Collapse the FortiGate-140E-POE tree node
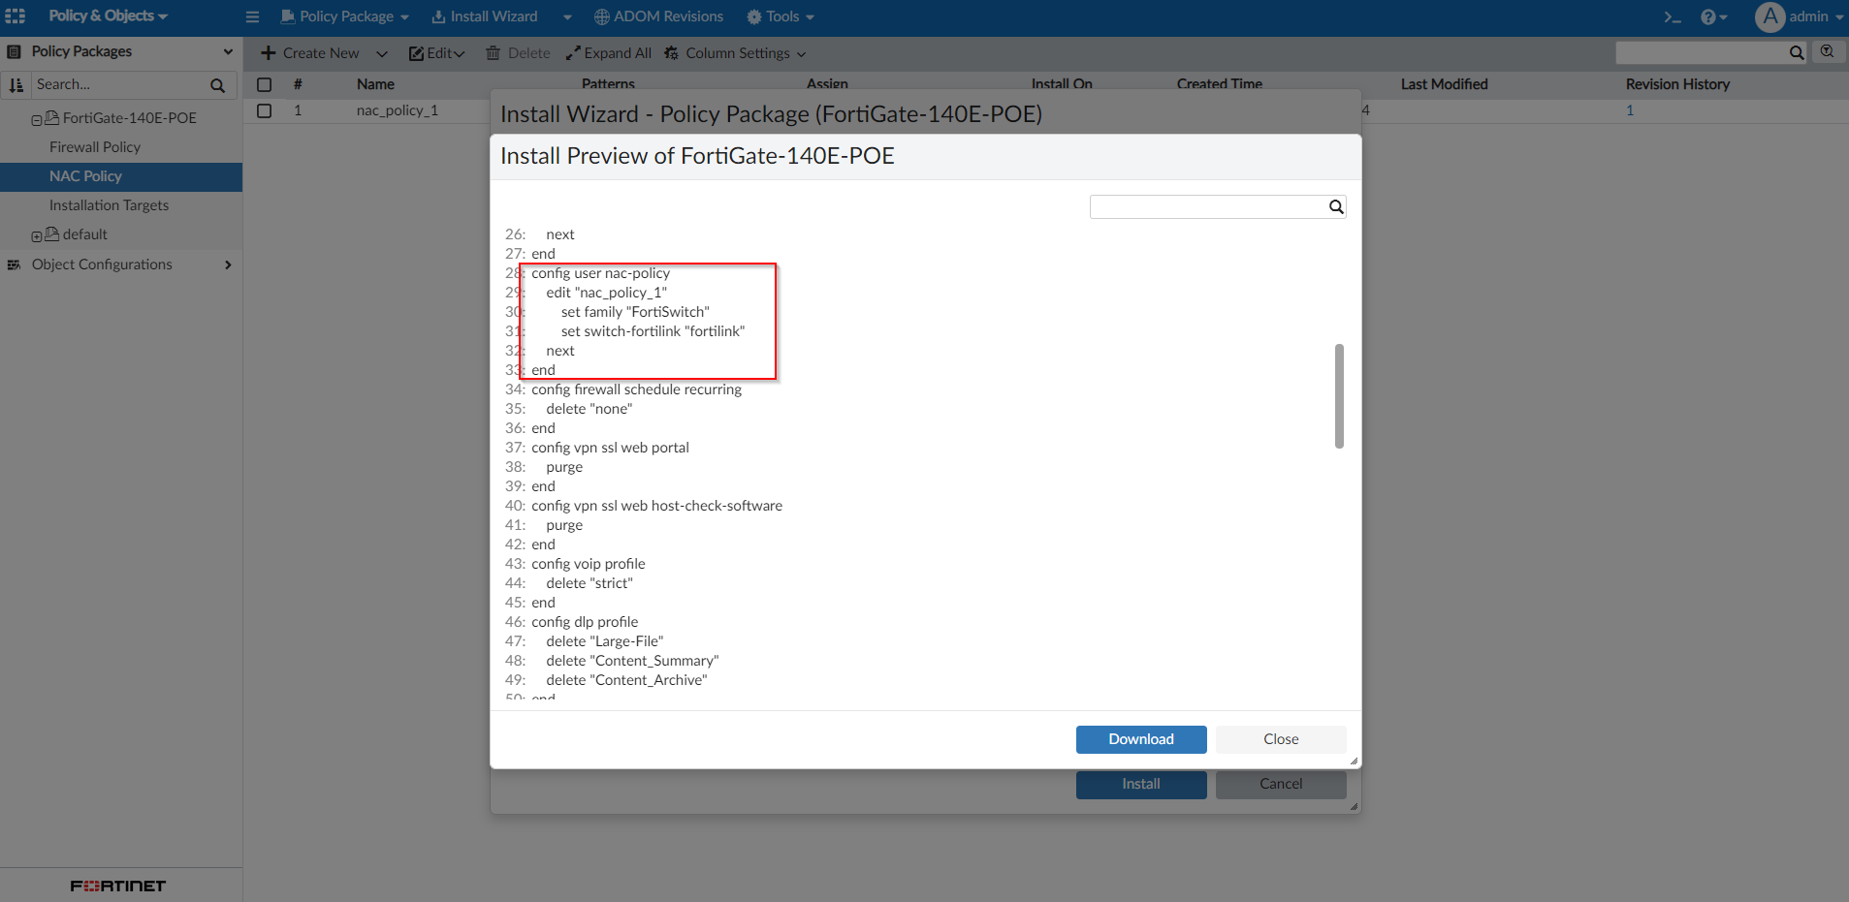1849x902 pixels. (37, 120)
